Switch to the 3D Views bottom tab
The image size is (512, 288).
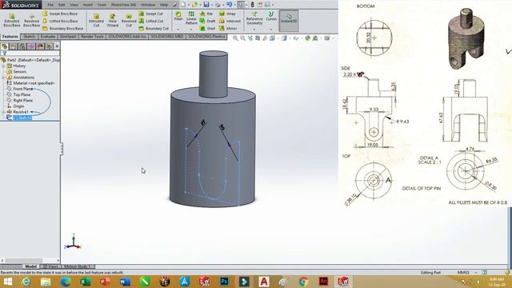point(50,266)
